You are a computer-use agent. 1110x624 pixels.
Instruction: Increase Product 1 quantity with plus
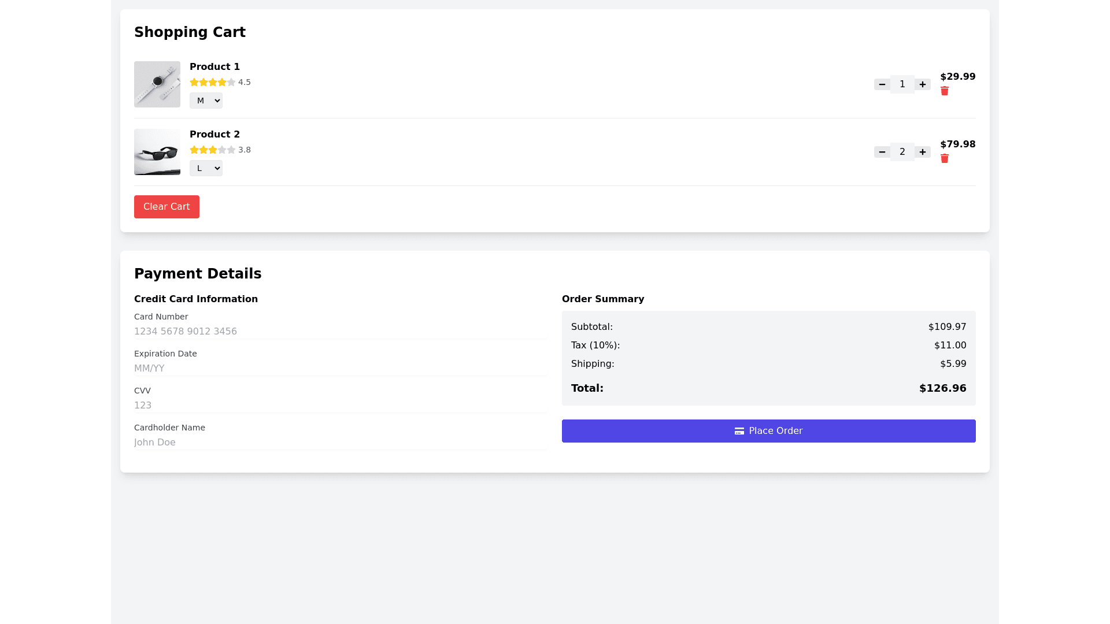(x=923, y=84)
